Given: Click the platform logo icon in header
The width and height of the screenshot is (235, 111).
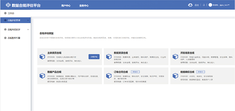Looking at the screenshot, I should 8,5.
